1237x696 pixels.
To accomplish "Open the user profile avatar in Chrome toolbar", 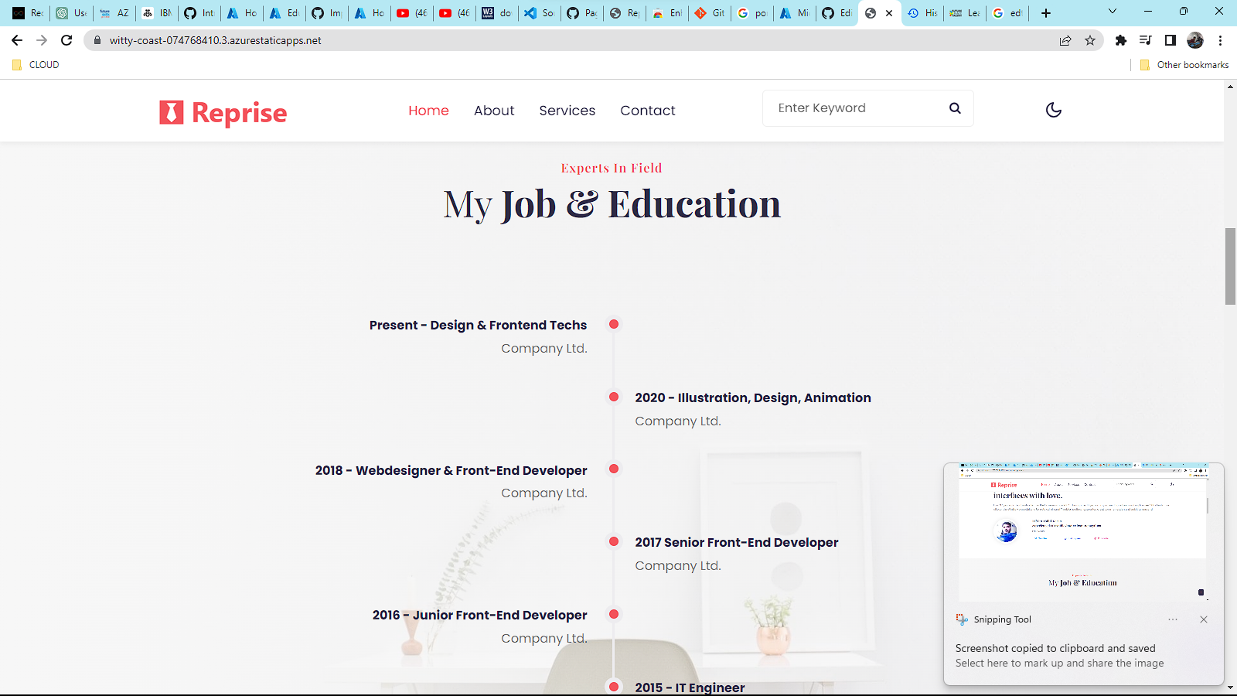I will [1195, 40].
